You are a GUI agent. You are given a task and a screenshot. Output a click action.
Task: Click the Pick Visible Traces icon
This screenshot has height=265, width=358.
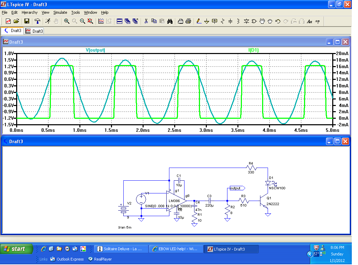click(x=101, y=21)
